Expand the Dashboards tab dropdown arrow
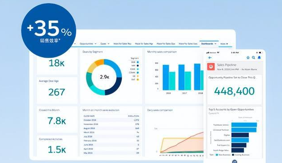Image resolution: width=282 pixels, height=163 pixels. (x=215, y=44)
